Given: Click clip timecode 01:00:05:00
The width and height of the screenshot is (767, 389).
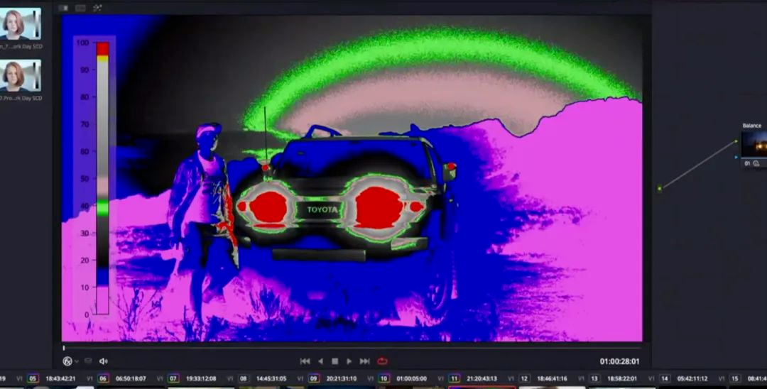Looking at the screenshot, I should (411, 379).
